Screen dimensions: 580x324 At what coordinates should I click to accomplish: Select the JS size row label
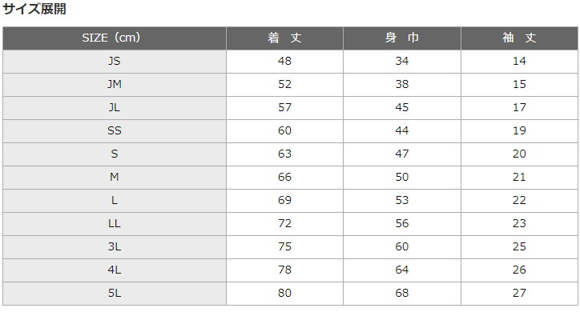[115, 62]
